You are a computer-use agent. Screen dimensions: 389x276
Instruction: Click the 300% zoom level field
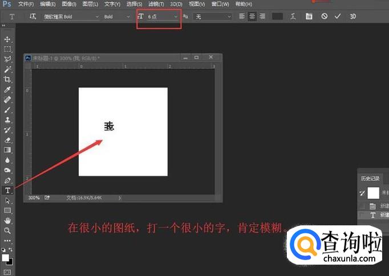[x=34, y=198]
